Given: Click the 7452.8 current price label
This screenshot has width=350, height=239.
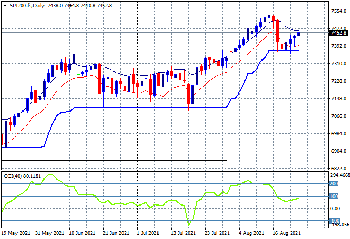Looking at the screenshot, I should coord(339,33).
